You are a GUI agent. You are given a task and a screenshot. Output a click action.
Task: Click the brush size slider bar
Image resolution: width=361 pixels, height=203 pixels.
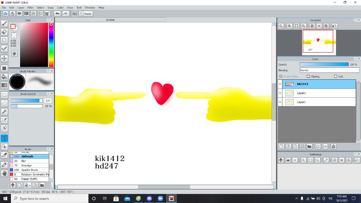coord(27,100)
